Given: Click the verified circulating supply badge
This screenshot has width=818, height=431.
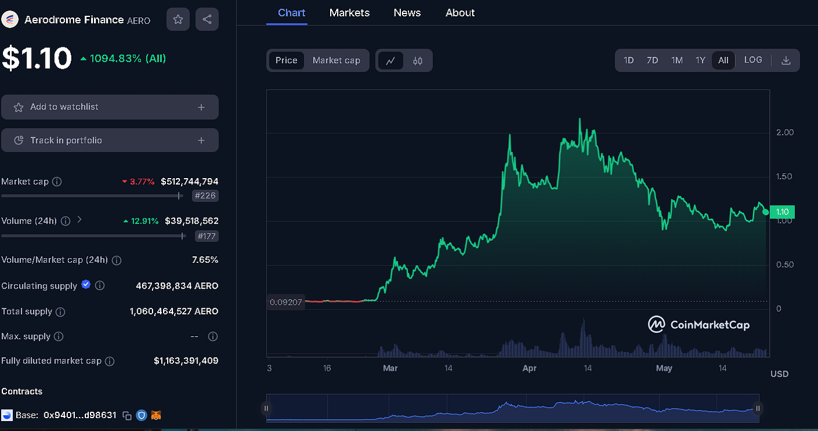Looking at the screenshot, I should (x=86, y=284).
